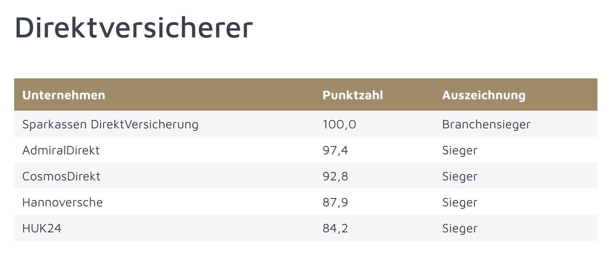Viewport: 614px width, 256px height.
Task: Click the 92,8 score value
Action: tap(335, 176)
